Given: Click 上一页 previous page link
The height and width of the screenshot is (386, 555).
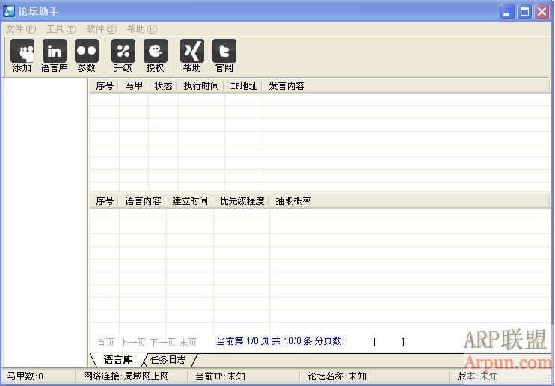Looking at the screenshot, I should click(132, 342).
